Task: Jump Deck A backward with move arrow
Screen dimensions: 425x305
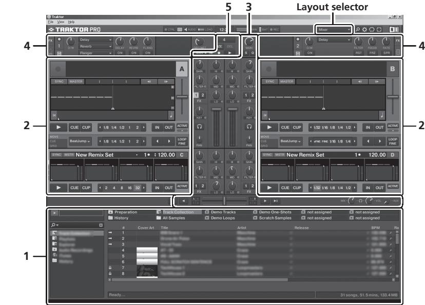Action: click(157, 141)
